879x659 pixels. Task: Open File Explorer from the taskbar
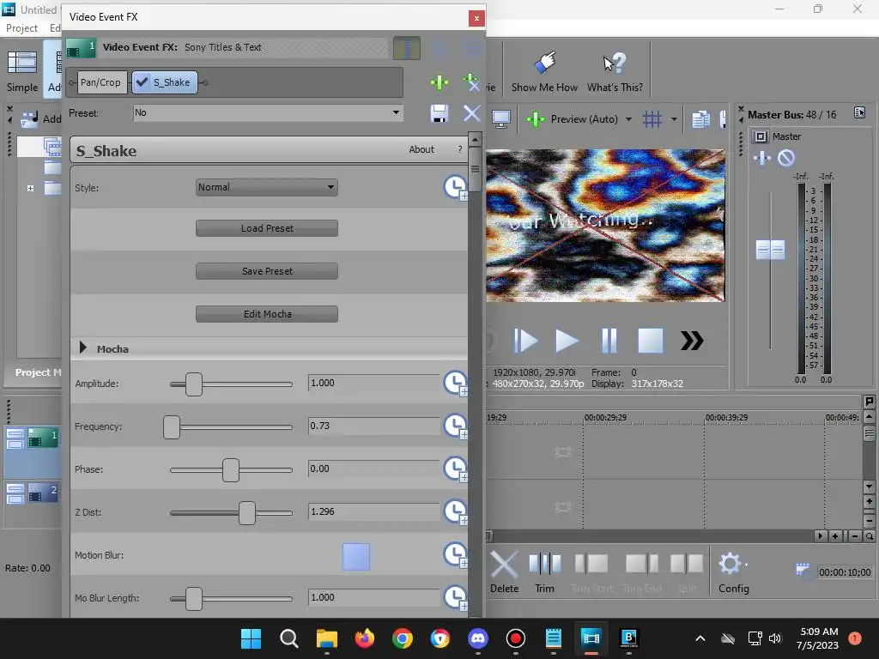tap(327, 638)
